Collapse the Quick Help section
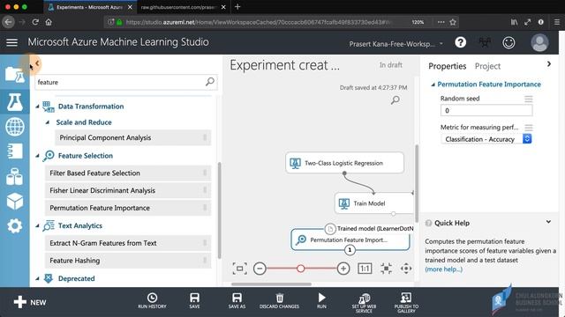 tap(548, 222)
